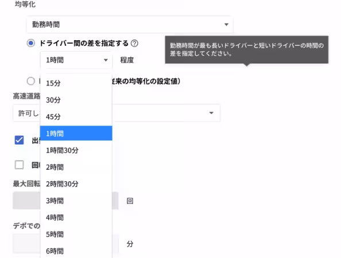Click the 最大回転 count input field

click(x=65, y=201)
